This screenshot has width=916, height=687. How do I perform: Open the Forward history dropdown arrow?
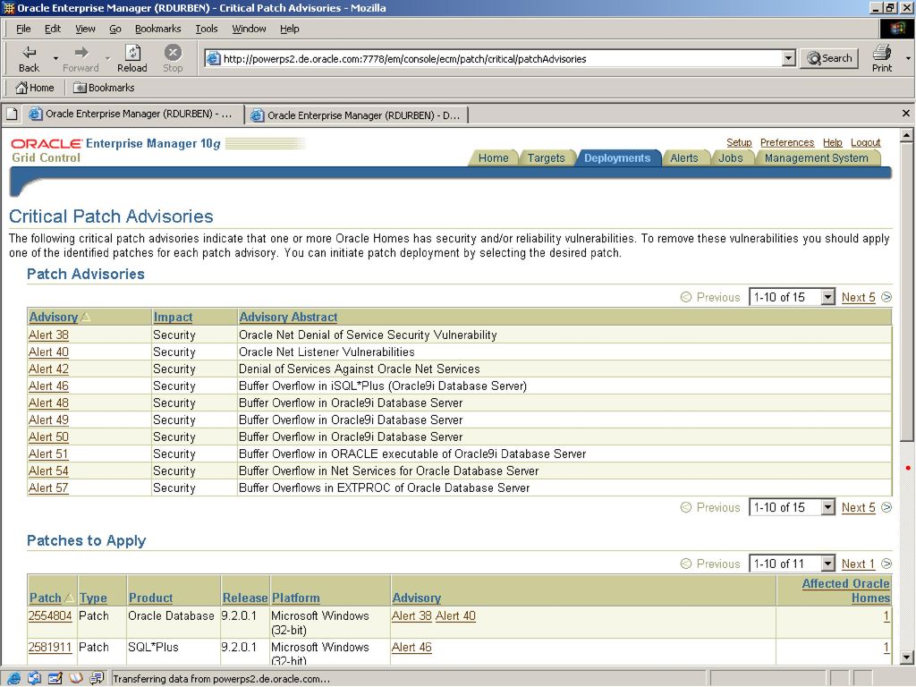(x=107, y=58)
